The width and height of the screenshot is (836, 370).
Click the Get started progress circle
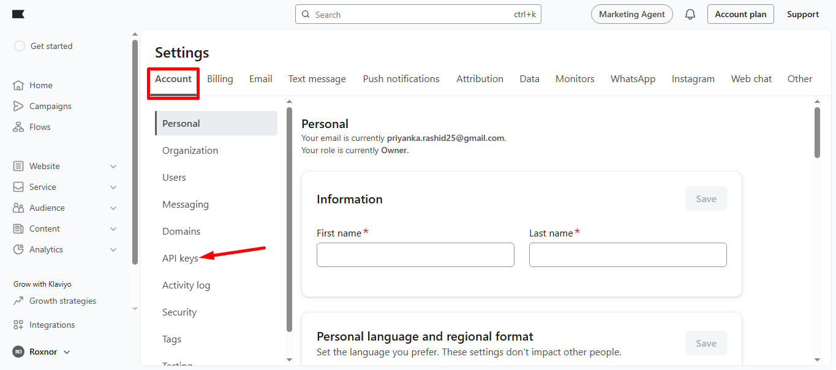[x=19, y=45]
